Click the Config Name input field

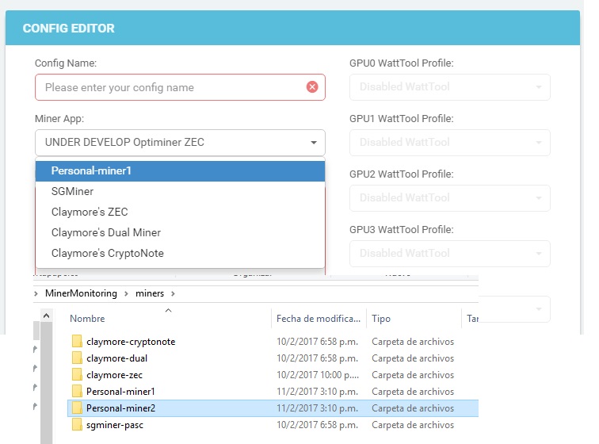pos(180,87)
